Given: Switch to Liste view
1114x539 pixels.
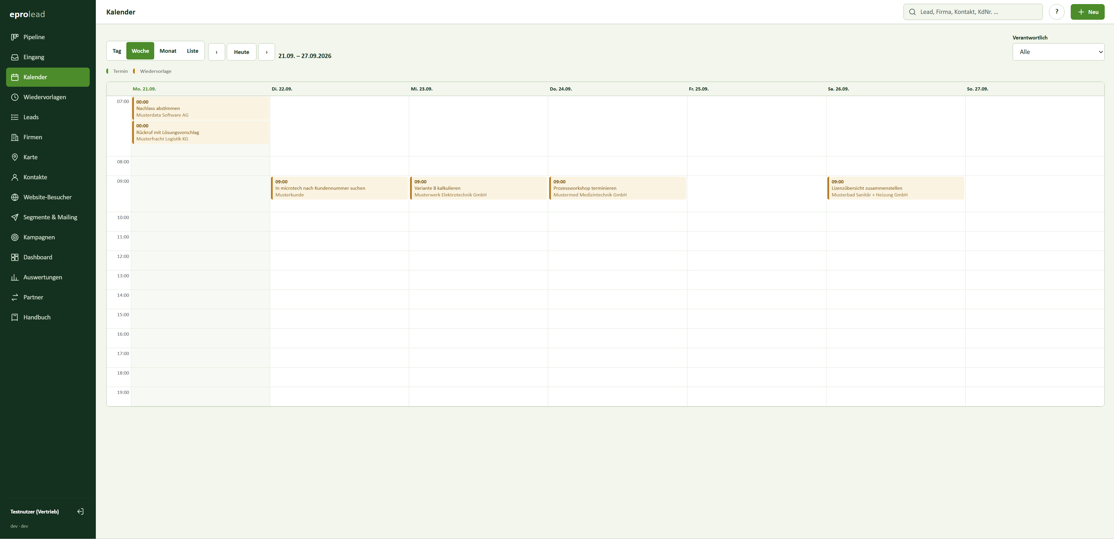Looking at the screenshot, I should pos(193,51).
